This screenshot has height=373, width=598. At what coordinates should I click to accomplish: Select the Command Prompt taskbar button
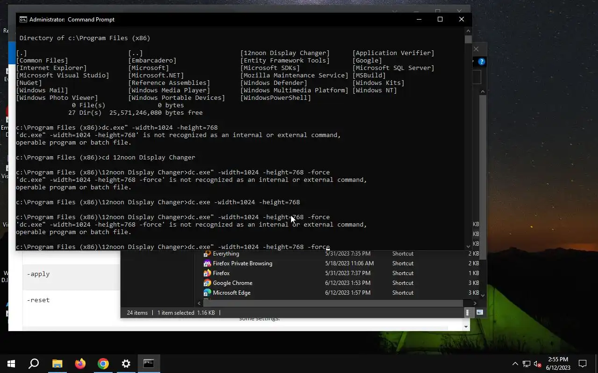149,364
